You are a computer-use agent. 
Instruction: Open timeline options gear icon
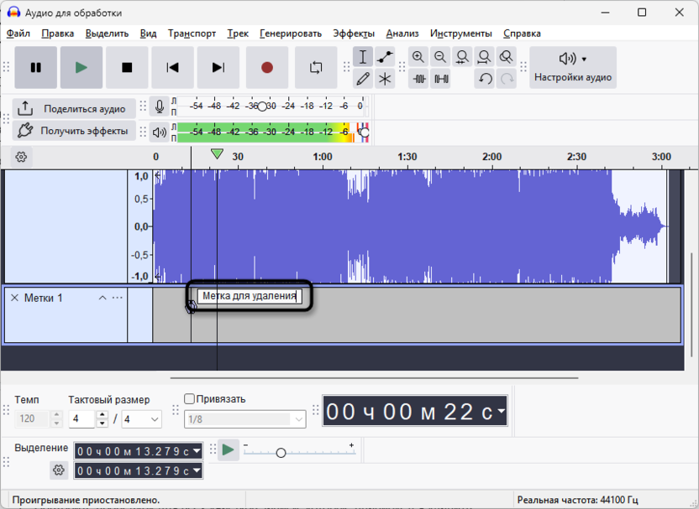[21, 157]
